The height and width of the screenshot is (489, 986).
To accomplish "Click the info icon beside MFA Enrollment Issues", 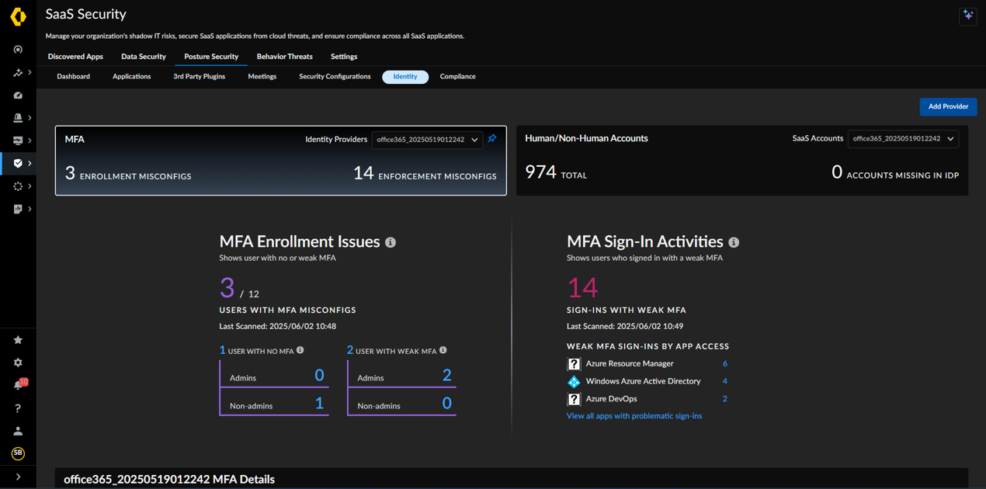I will click(391, 242).
